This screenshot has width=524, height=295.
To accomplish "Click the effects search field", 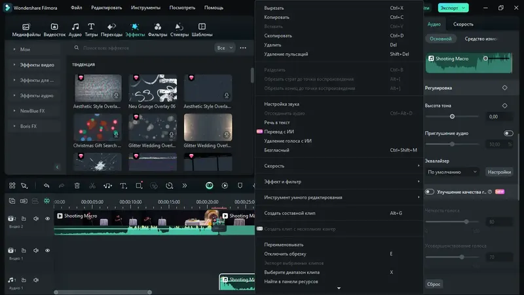I will [142, 48].
